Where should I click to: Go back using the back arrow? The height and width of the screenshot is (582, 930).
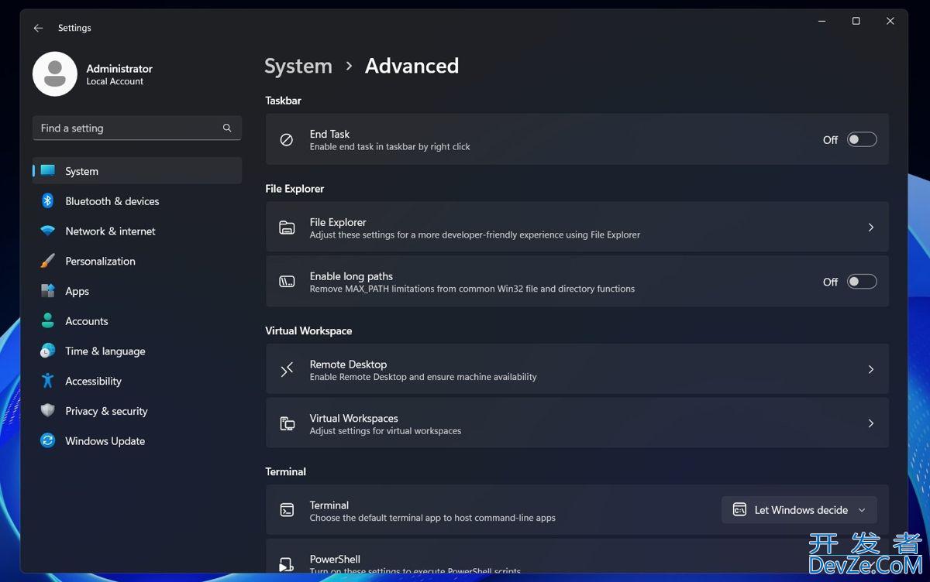[38, 28]
